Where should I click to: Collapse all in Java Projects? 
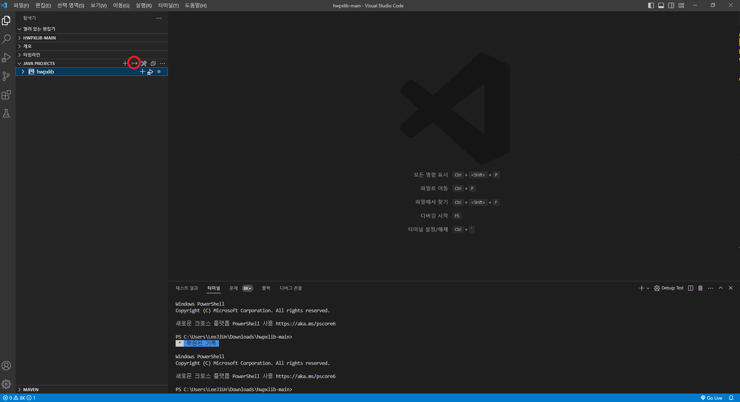coord(153,63)
